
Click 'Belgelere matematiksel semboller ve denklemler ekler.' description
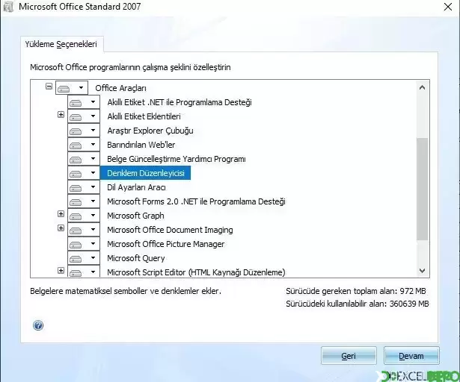coord(126,291)
